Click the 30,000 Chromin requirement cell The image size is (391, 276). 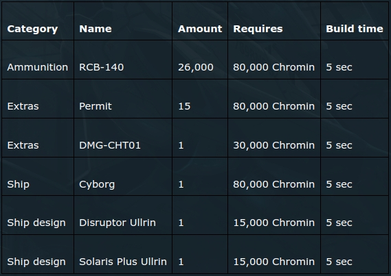273,145
